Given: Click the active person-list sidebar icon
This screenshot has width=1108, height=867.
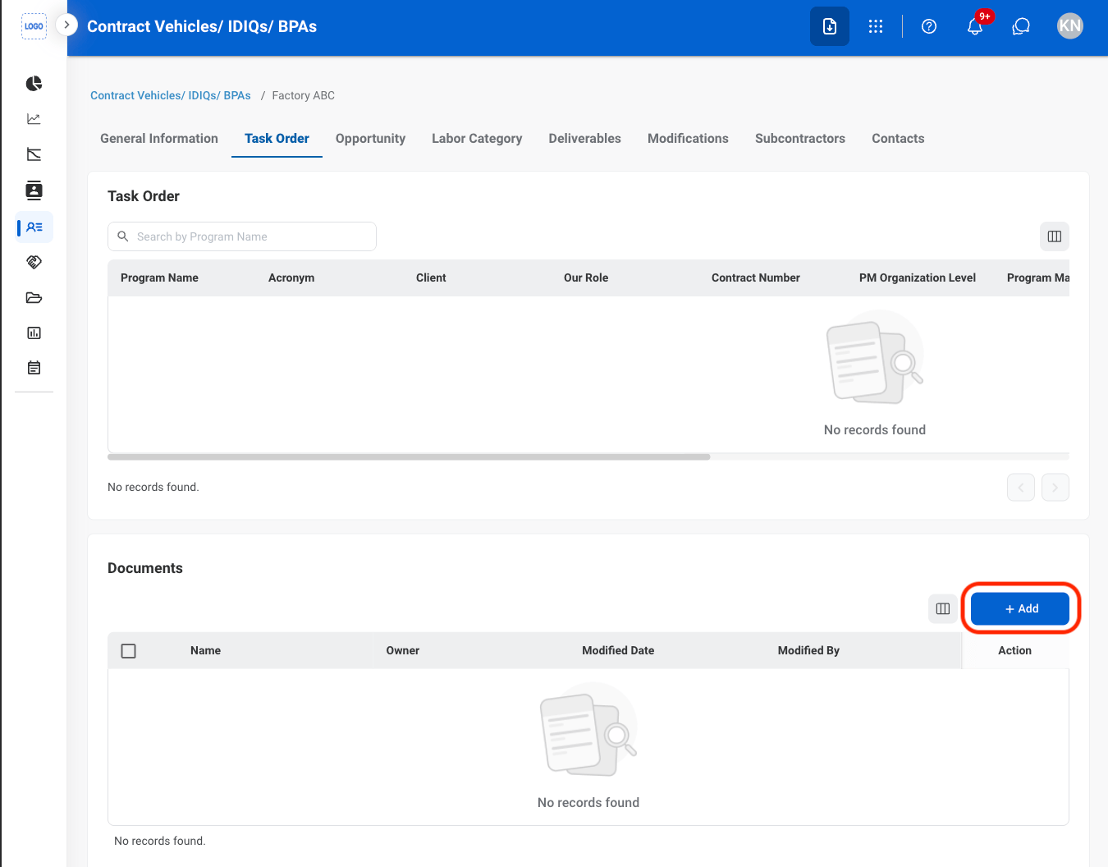Looking at the screenshot, I should point(34,227).
